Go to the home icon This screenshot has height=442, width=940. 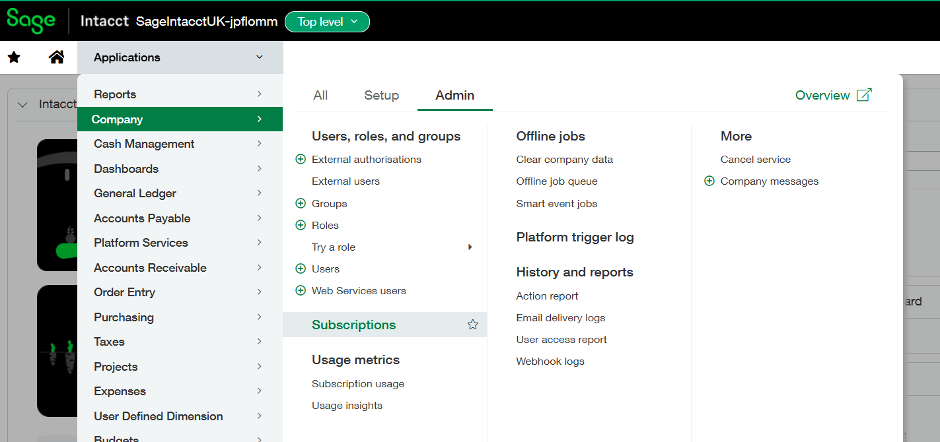[57, 57]
